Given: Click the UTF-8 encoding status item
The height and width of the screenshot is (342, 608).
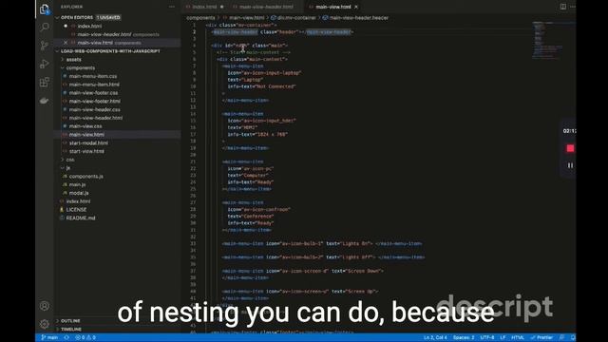Looking at the screenshot, I should tap(487, 338).
